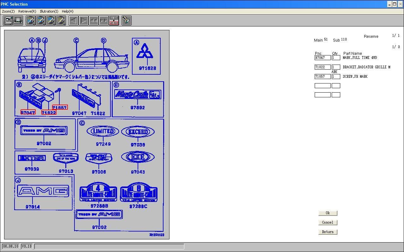Screen dimensions: 404x252
Task: Select callout 97006 under anniversary badge
Action: click(99, 172)
